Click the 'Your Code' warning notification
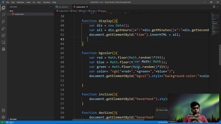Viewport: 221px width, 124px height. [162, 110]
